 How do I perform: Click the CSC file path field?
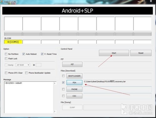(117, 96)
